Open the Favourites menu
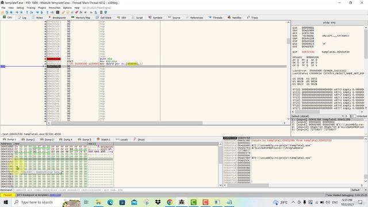368x207 pixels. [55, 7]
